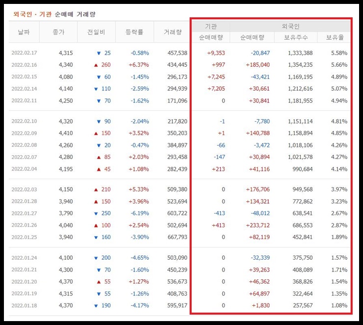Click institution net value +7,245
This screenshot has height=325, width=363.
[x=216, y=77]
